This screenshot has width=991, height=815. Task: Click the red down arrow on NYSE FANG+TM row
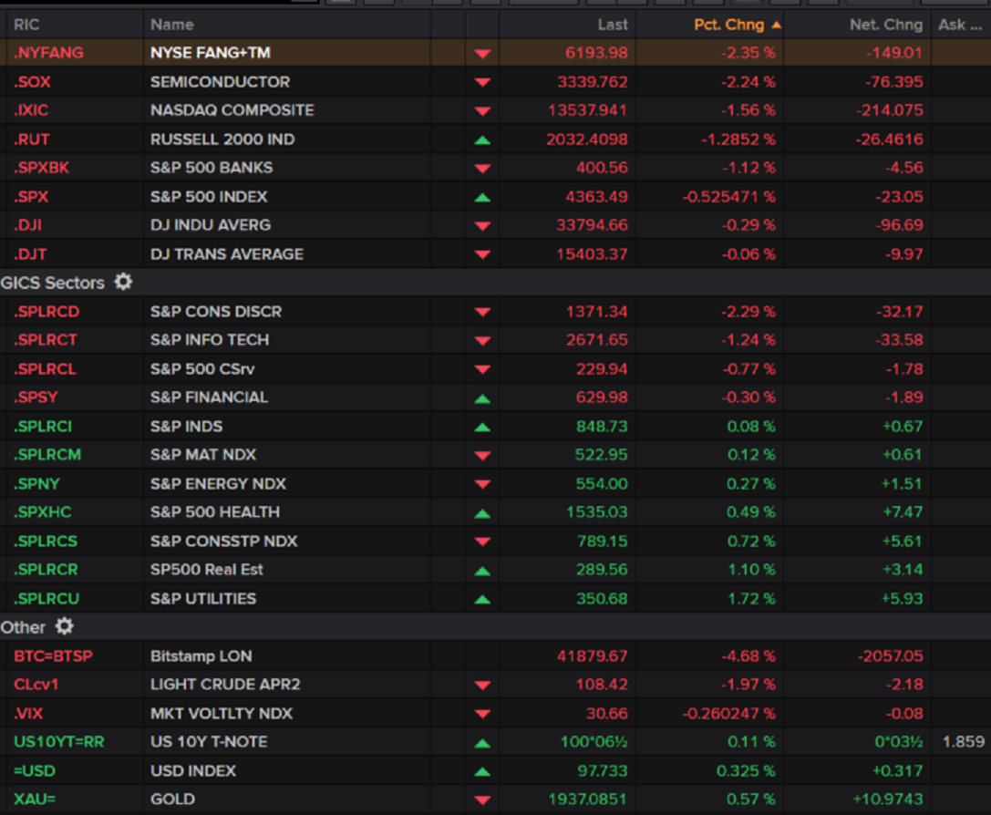coord(484,52)
